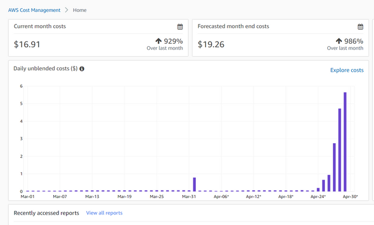Viewport: 374px width, 225px height.
Task: Open calendar icon in Forecasted month end costs card
Action: pos(361,27)
